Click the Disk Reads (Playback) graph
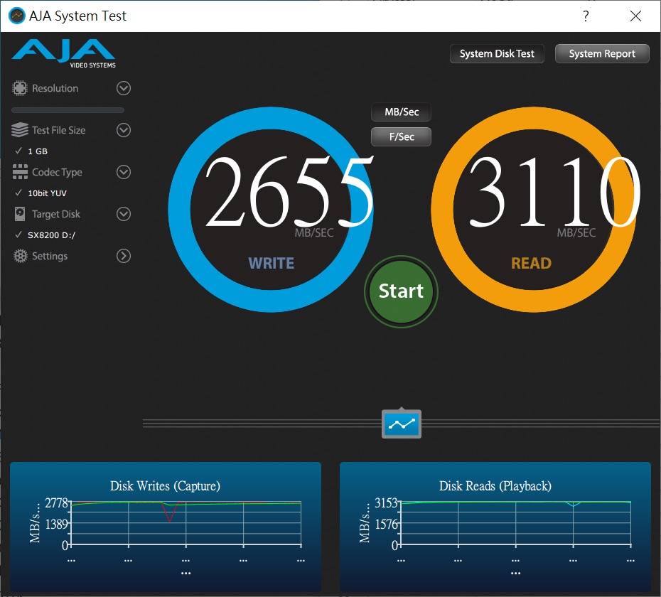Viewport: 661px width, 597px height. [x=495, y=527]
